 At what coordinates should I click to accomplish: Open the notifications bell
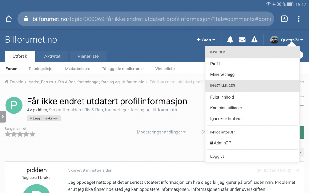point(230,40)
